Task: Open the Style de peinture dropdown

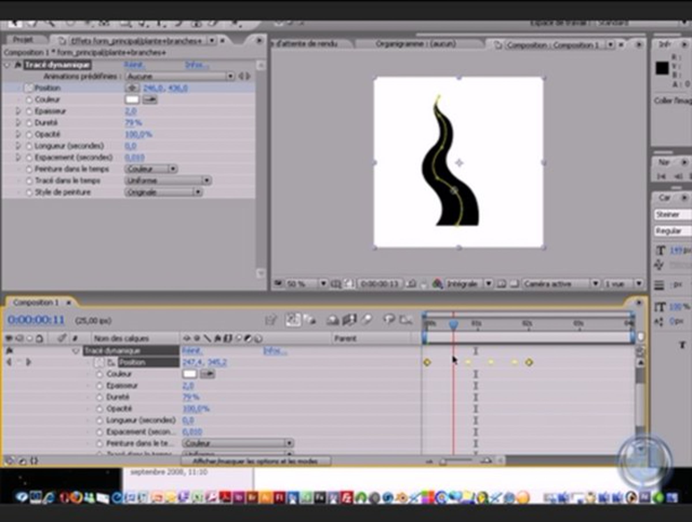Action: pyautogui.click(x=163, y=192)
